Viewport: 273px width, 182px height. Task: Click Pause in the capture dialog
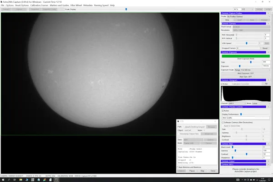192,171
